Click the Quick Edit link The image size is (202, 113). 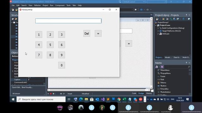click(x=16, y=87)
